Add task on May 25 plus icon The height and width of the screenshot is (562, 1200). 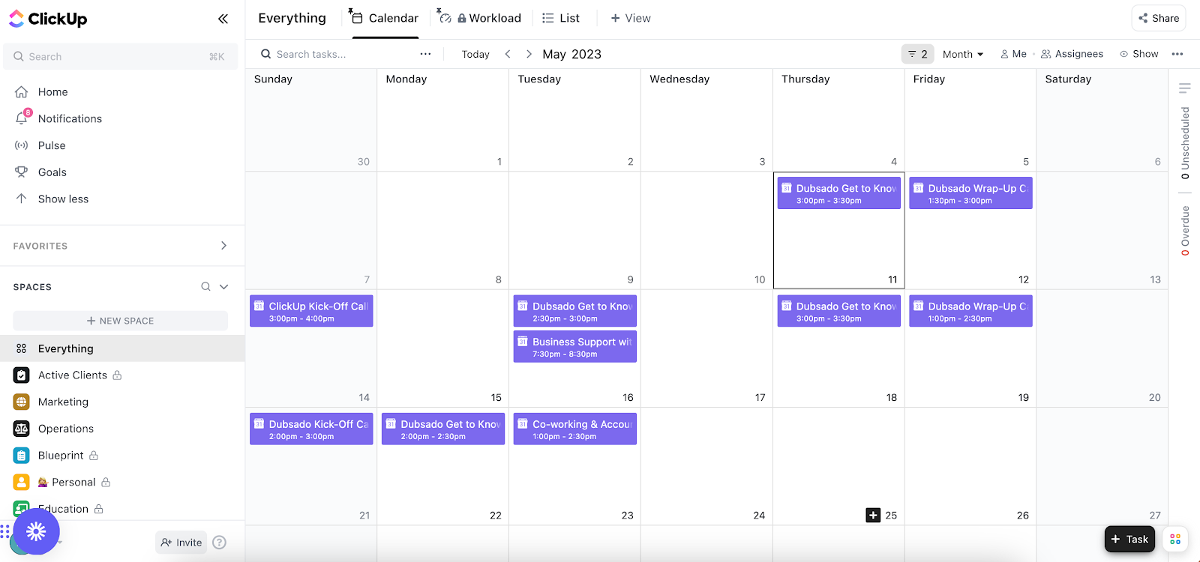(x=873, y=515)
